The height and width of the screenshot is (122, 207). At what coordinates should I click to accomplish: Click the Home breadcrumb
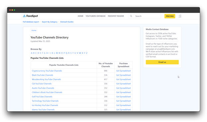pyautogui.click(x=34, y=30)
